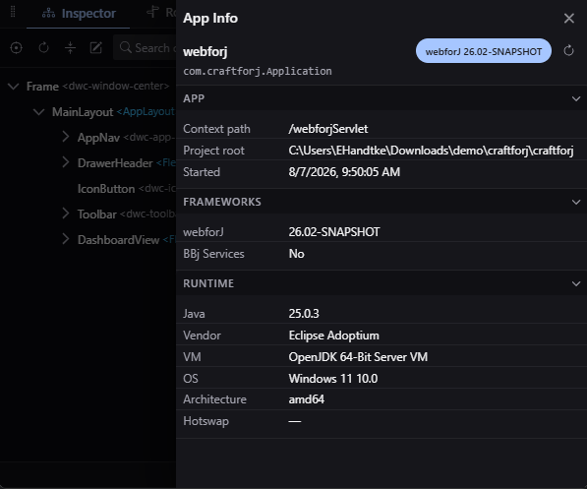
Task: Focus the Search components field
Action: point(145,48)
